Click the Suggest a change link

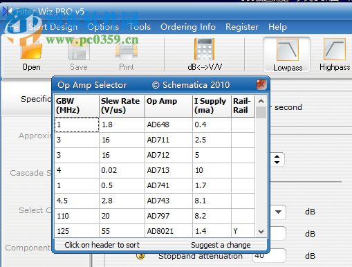click(x=221, y=245)
